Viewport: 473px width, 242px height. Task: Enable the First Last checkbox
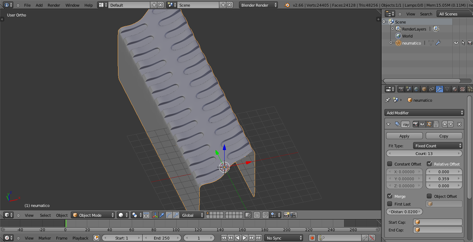390,204
